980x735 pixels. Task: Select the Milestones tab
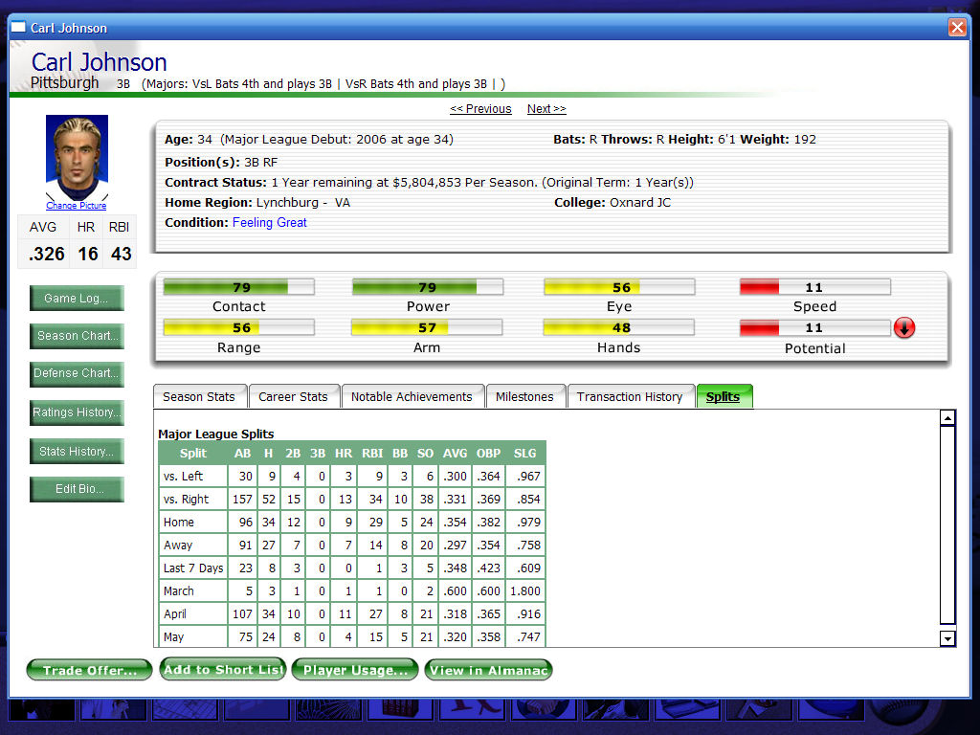point(525,397)
